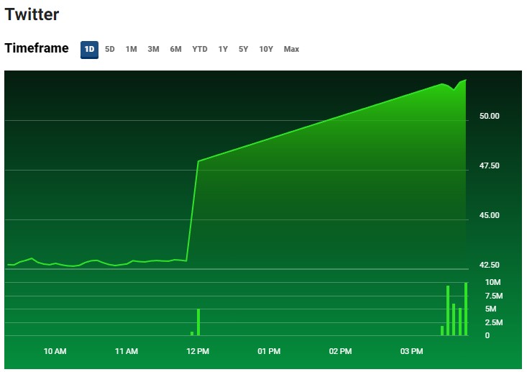The image size is (527, 372).
Task: Switch to the 1M timeframe
Action: (x=131, y=49)
